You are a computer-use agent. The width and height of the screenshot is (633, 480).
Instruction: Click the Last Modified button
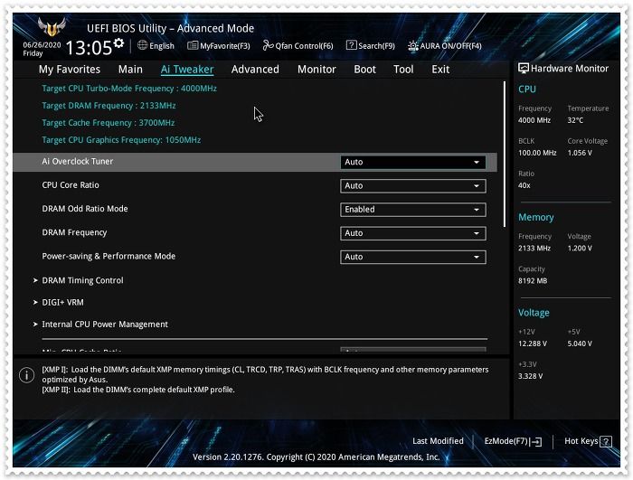[438, 441]
